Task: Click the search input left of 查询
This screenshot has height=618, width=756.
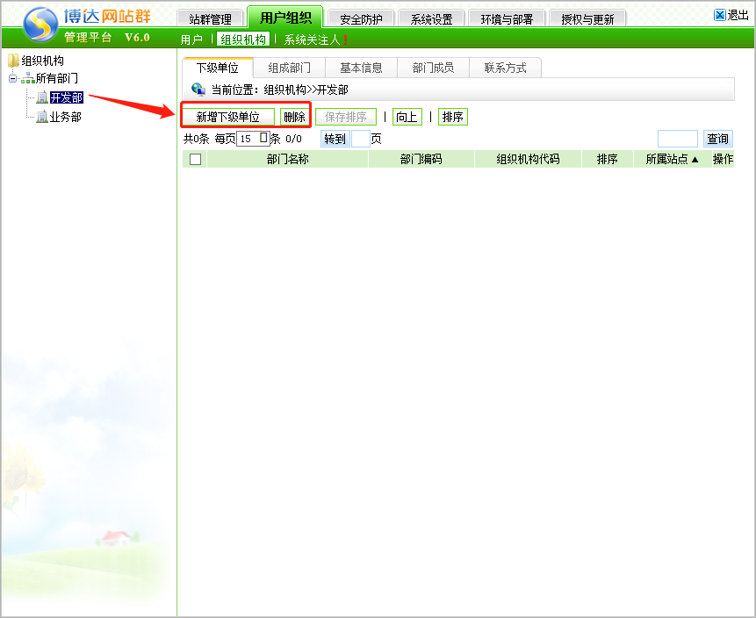Action: [677, 139]
